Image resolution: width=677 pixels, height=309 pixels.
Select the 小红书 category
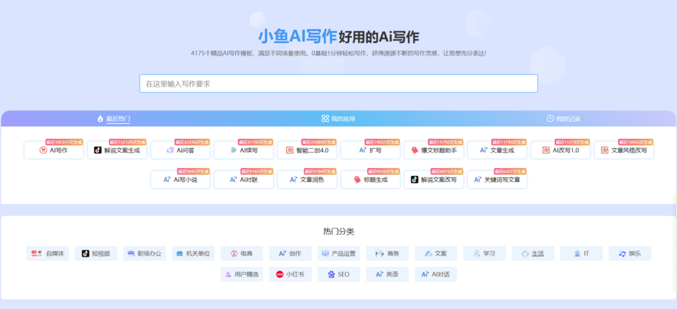pos(290,275)
